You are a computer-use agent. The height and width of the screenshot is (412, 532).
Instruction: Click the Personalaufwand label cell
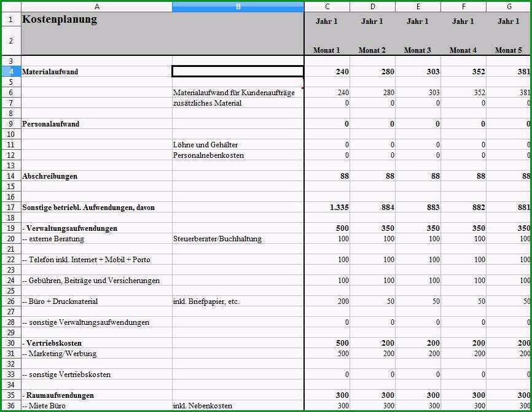tap(96, 124)
